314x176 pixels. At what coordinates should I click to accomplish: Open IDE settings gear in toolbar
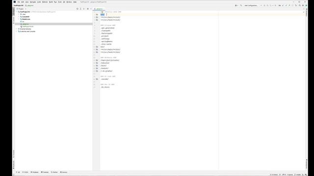click(303, 5)
